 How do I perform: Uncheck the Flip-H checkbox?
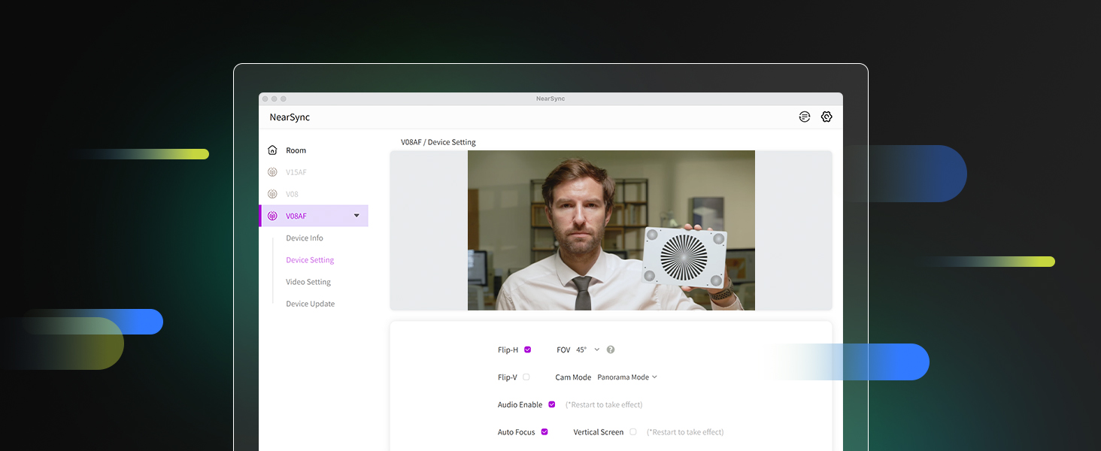(528, 350)
